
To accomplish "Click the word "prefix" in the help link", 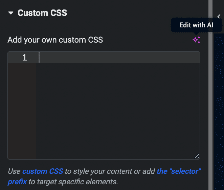I will 17,182.
